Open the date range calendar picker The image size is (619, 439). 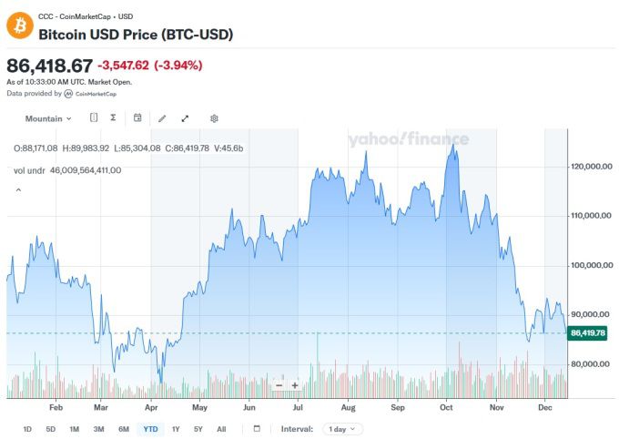[258, 429]
